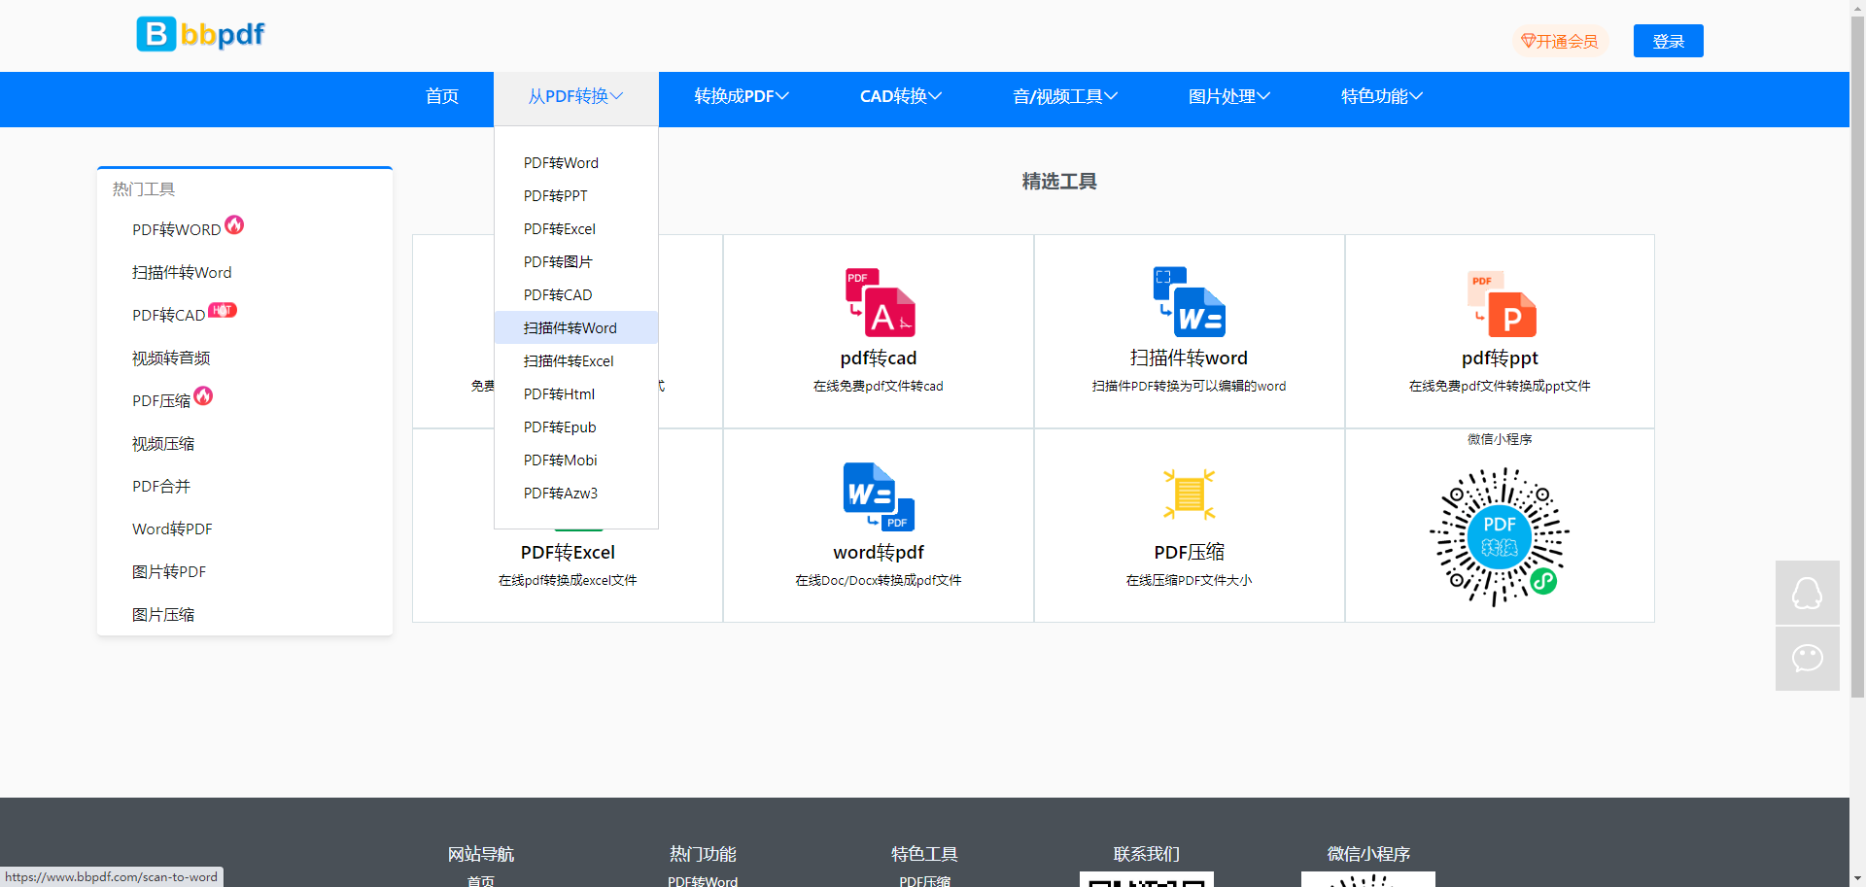The height and width of the screenshot is (887, 1866).
Task: Click footer 网站导航 heading
Action: [481, 854]
